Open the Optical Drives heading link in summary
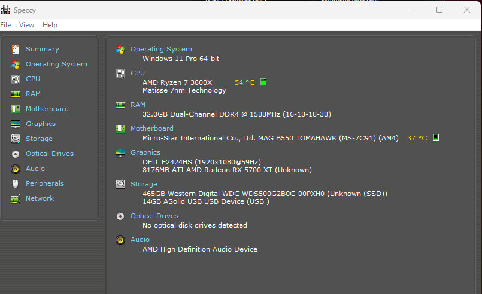 pyautogui.click(x=154, y=216)
